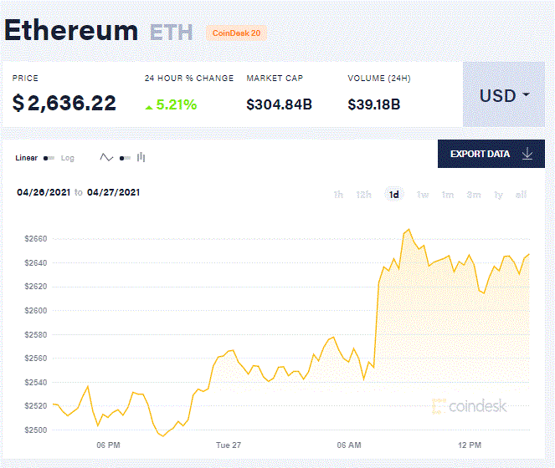This screenshot has height=468, width=555.
Task: Click the chart line peak near $2660
Action: [x=408, y=229]
